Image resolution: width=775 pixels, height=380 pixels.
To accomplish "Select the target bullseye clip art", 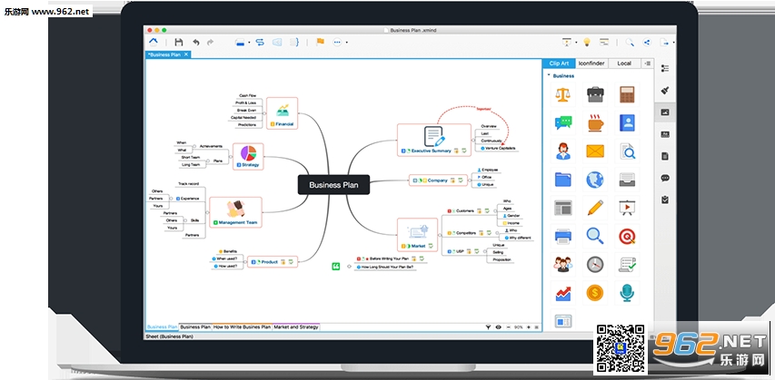I will point(627,237).
